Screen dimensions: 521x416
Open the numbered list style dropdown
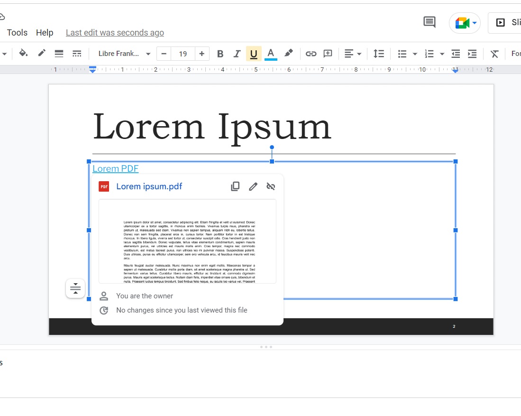point(441,53)
